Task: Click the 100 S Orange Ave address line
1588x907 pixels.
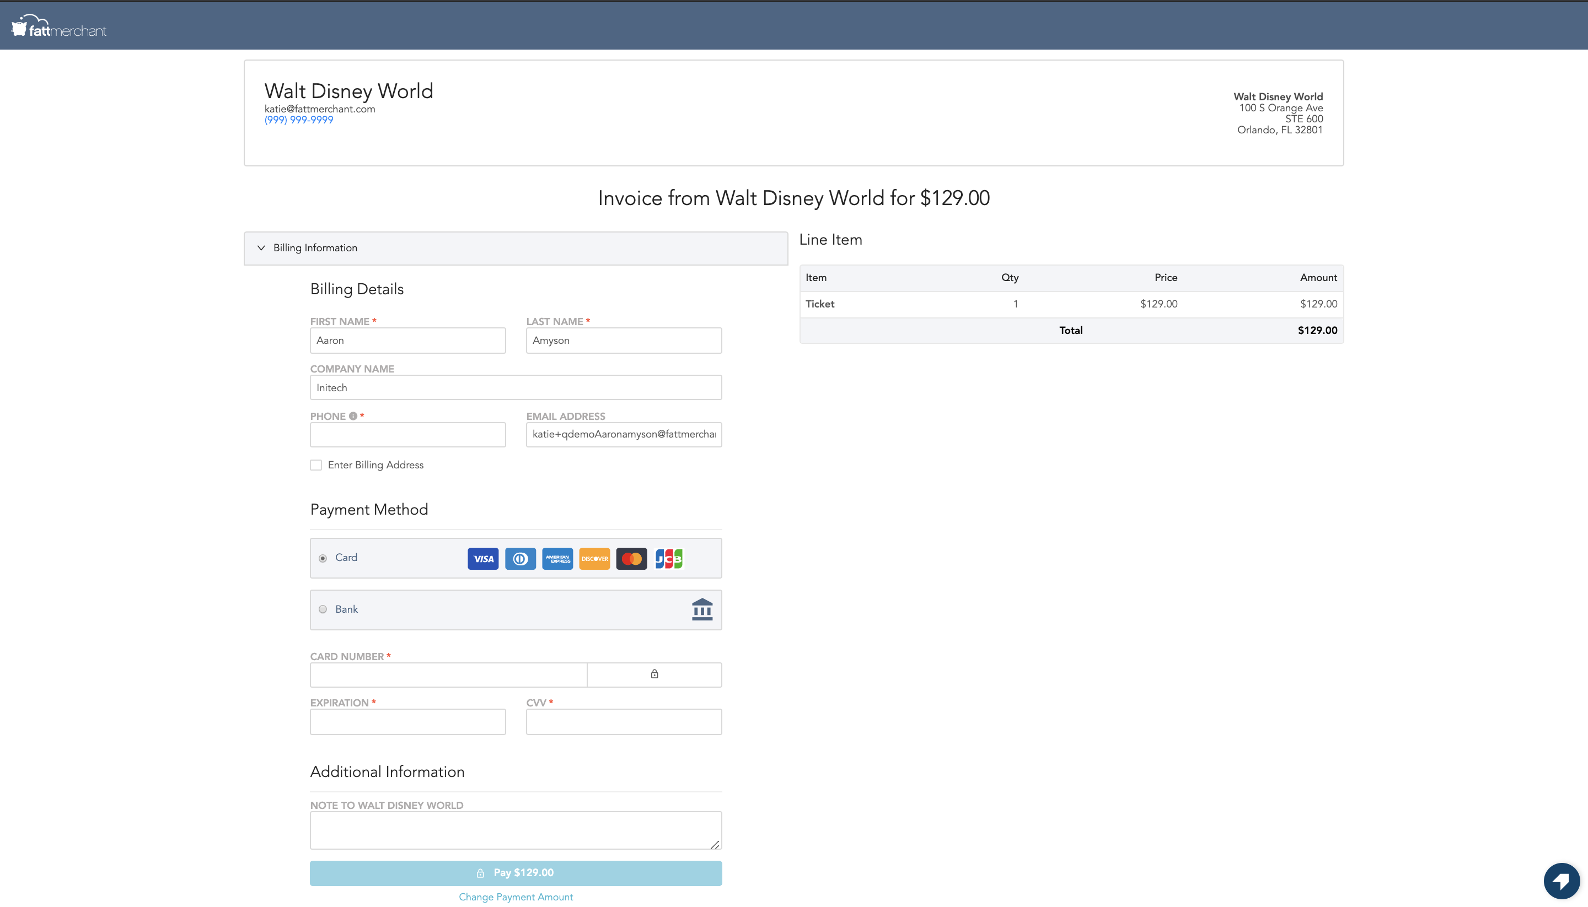Action: pos(1281,108)
